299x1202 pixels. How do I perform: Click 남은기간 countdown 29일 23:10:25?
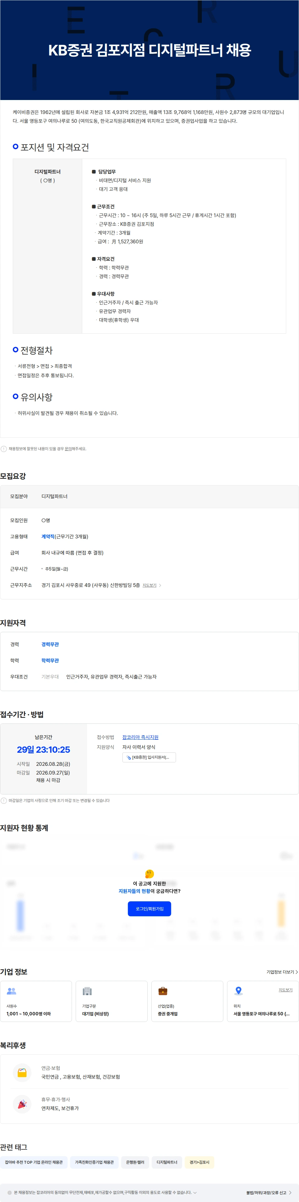coord(43,749)
